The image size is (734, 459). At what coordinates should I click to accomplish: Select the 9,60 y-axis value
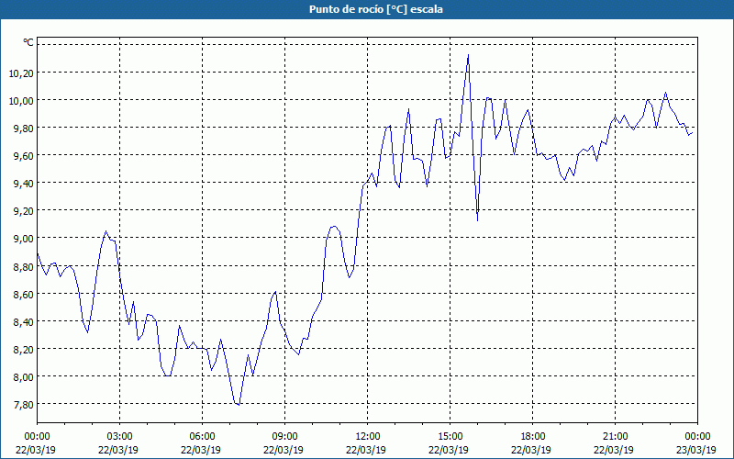25,156
